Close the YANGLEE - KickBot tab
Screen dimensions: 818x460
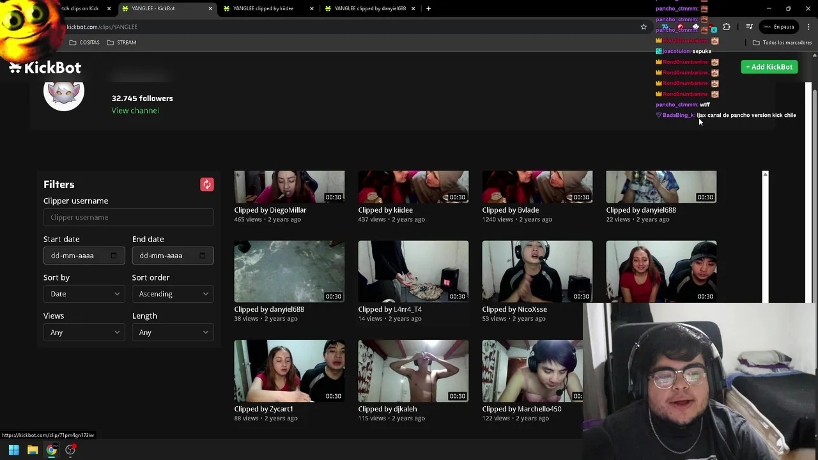pos(210,8)
